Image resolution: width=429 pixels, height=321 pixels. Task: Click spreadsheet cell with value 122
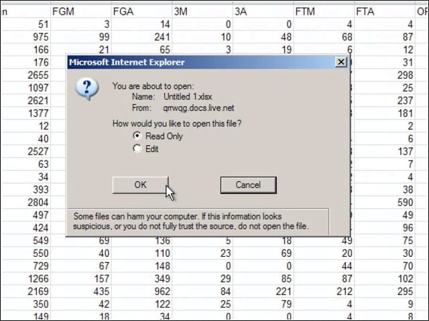(x=141, y=304)
